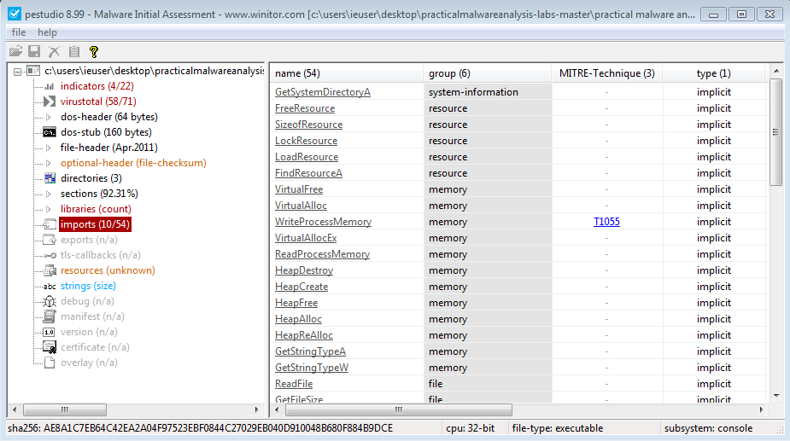This screenshot has width=790, height=441.
Task: Click the clipboard copy toolbar icon
Action: pos(74,52)
